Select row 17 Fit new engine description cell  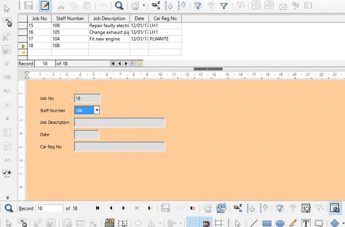pyautogui.click(x=109, y=39)
